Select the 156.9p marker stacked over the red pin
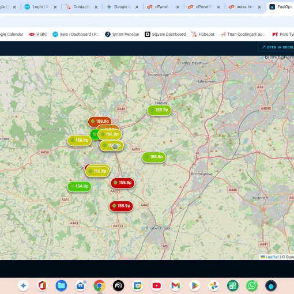The image size is (294, 294). pyautogui.click(x=97, y=171)
